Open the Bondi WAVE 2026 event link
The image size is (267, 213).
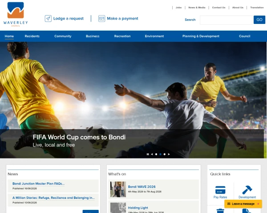[142, 187]
